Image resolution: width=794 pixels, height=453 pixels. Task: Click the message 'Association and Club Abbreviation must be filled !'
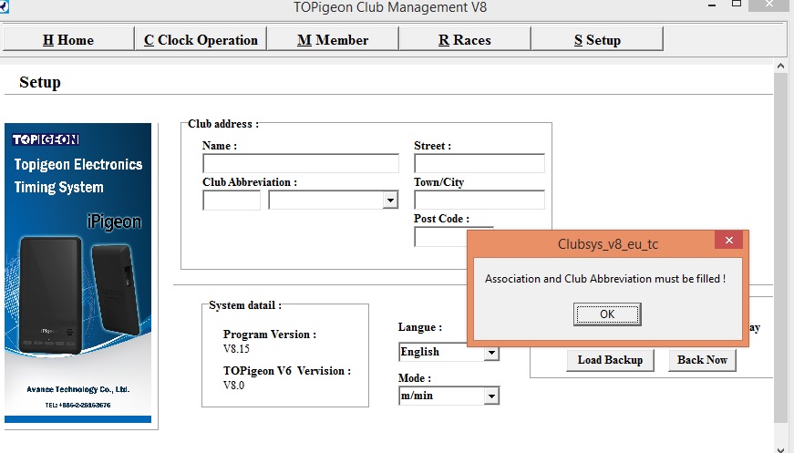(x=605, y=279)
